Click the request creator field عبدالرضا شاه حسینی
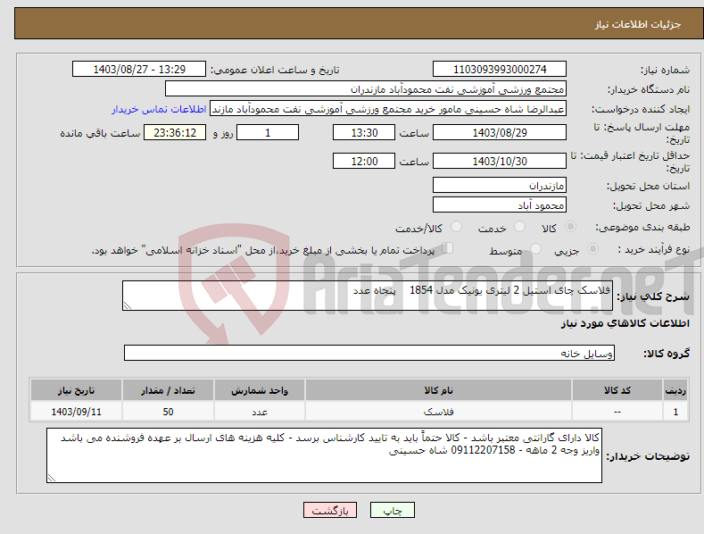This screenshot has width=704, height=534. pyautogui.click(x=388, y=109)
